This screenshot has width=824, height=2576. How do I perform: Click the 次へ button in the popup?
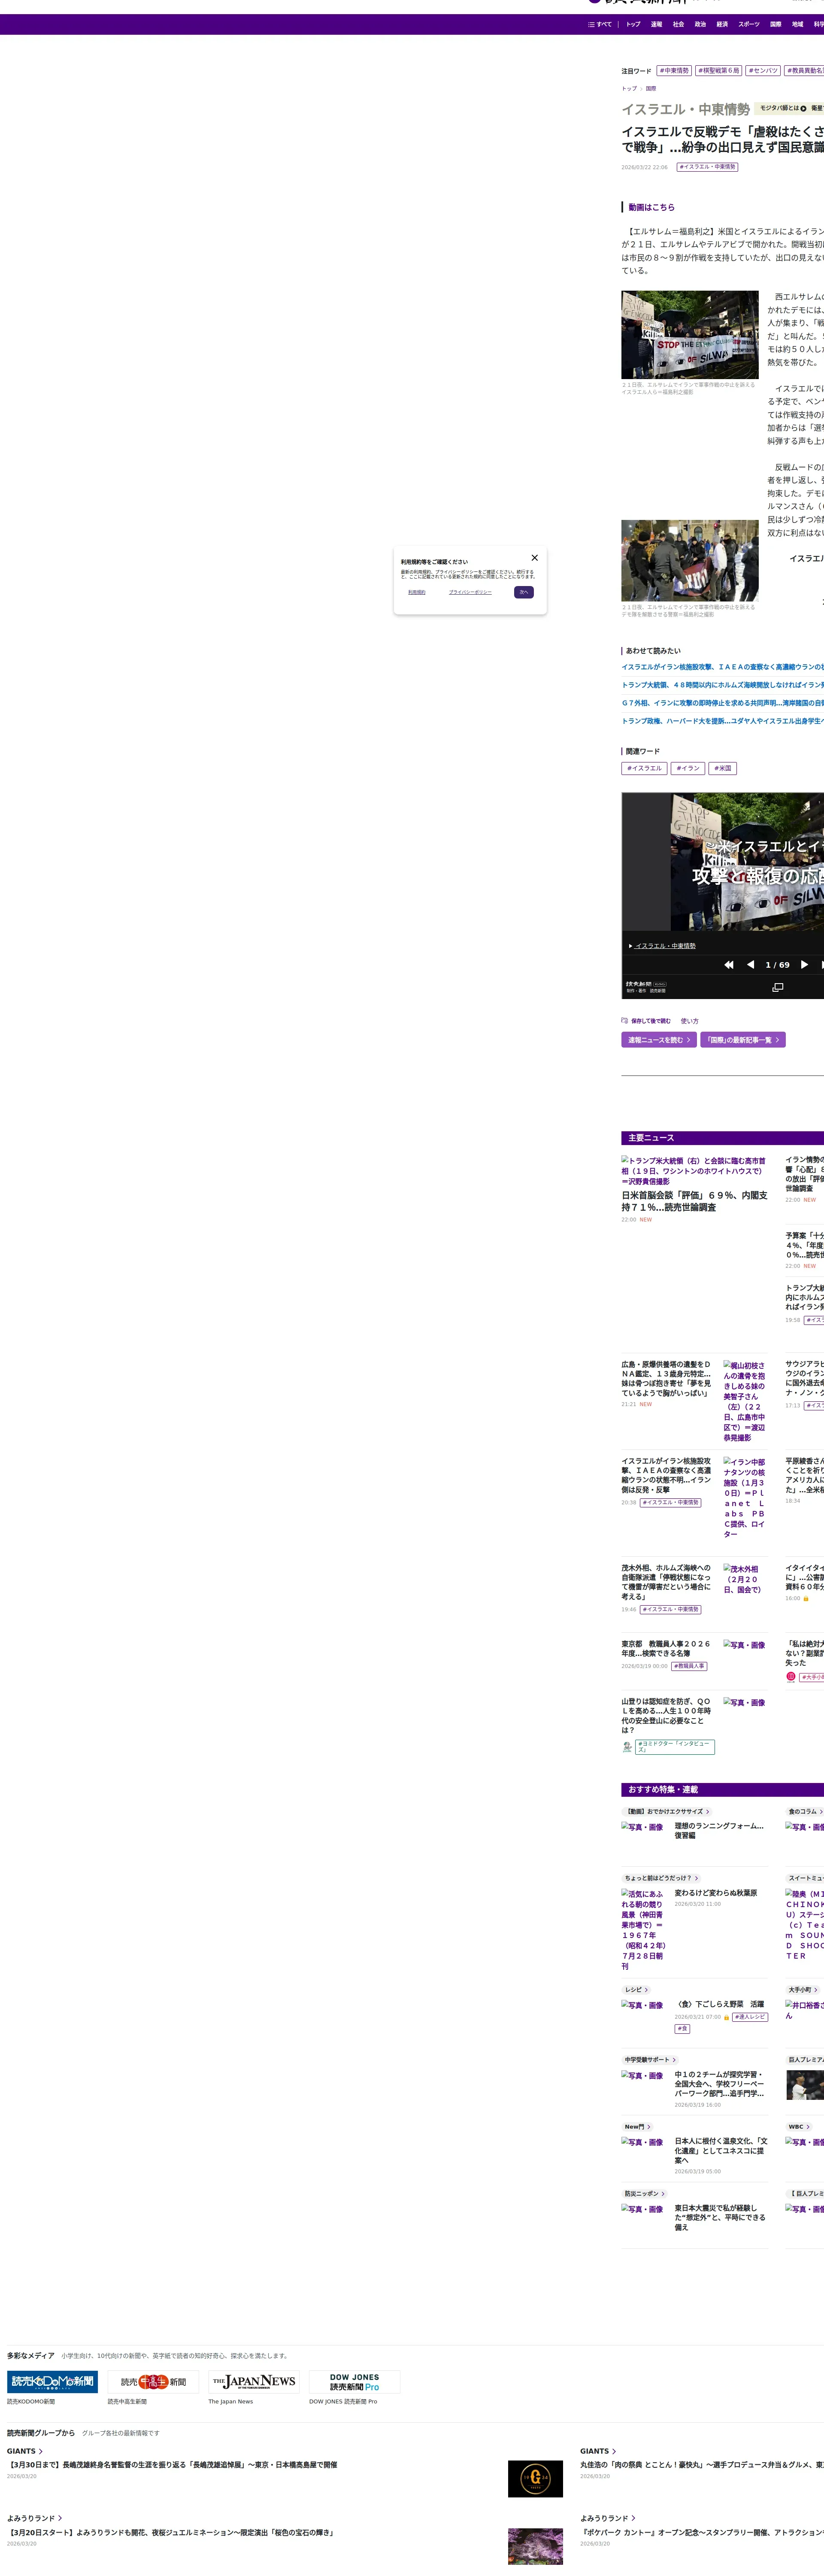tap(524, 592)
